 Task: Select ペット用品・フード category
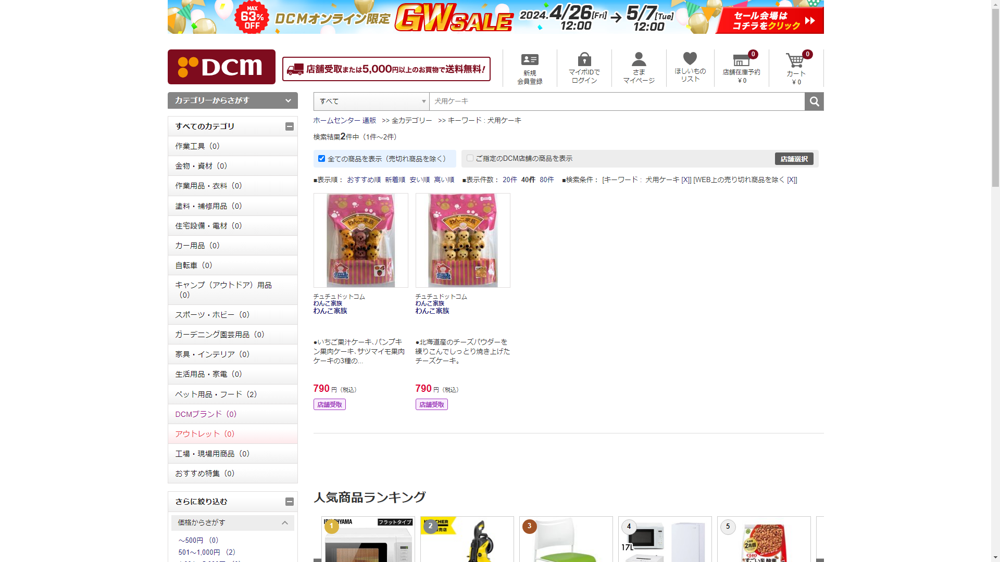pos(216,394)
